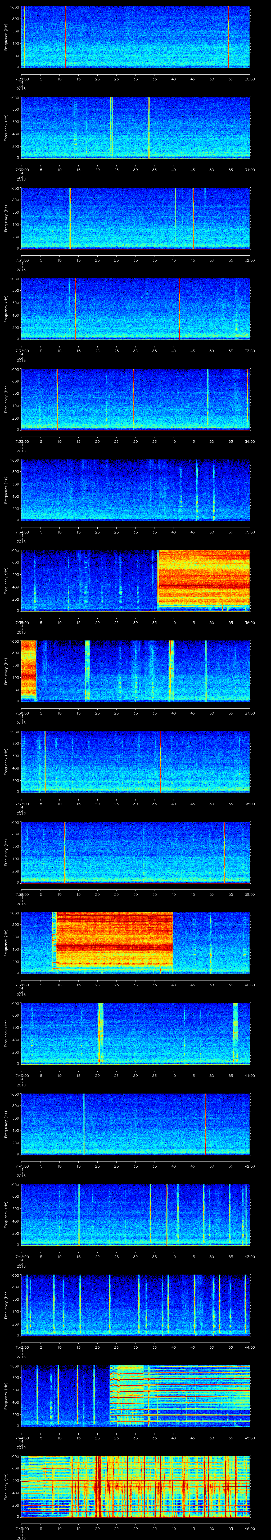
Task: Click the wide green burst near 20 s in the 7:40:00 spectrogram
Action: click(100, 1033)
